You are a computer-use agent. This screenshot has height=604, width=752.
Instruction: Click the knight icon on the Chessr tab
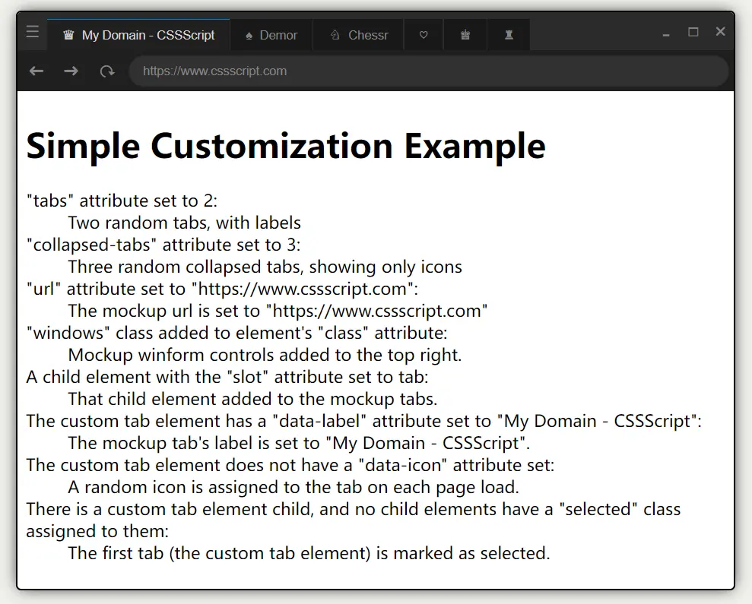click(335, 35)
